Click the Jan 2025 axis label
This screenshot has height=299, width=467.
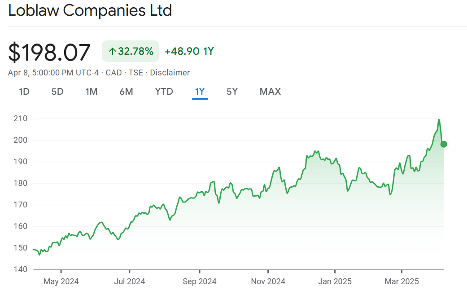coord(335,281)
